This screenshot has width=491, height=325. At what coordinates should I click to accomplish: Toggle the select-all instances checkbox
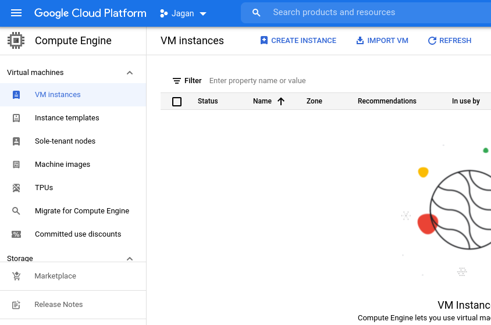click(x=177, y=102)
